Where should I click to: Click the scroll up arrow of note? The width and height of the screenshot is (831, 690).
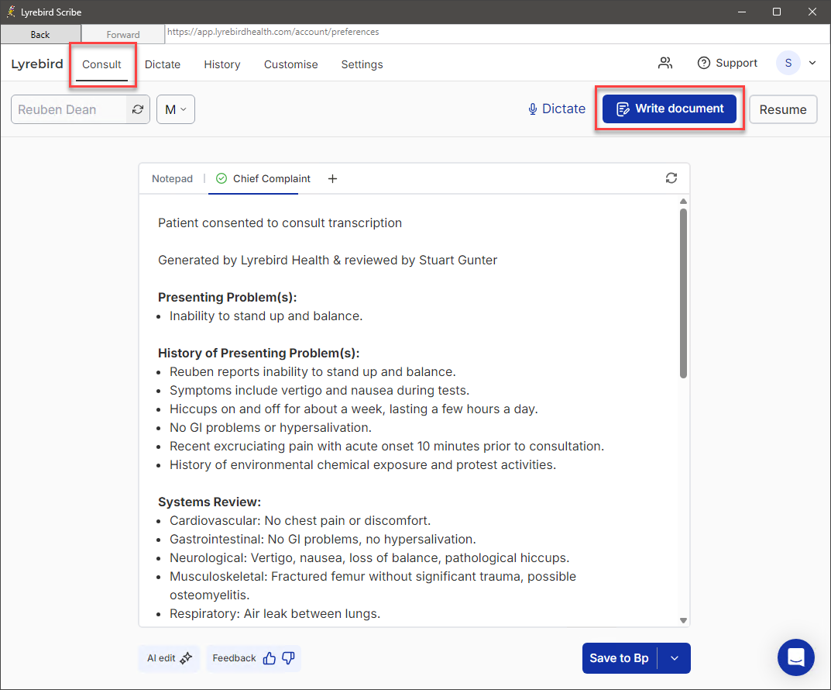[x=683, y=201]
